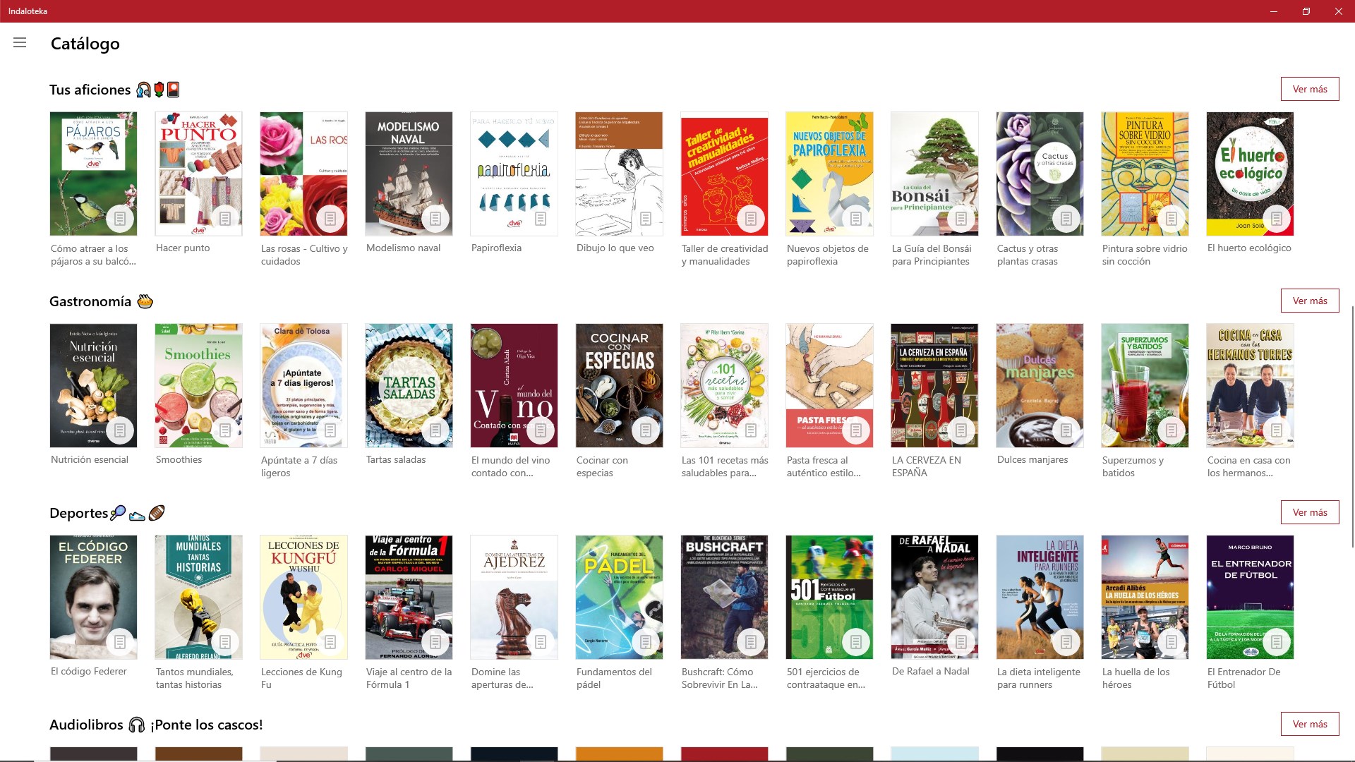Click the ebook icon on El código Federer cover
Viewport: 1355px width, 762px height.
tap(120, 642)
